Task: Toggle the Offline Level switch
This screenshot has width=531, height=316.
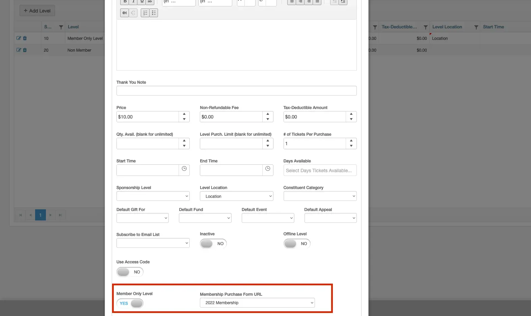Action: pos(297,243)
